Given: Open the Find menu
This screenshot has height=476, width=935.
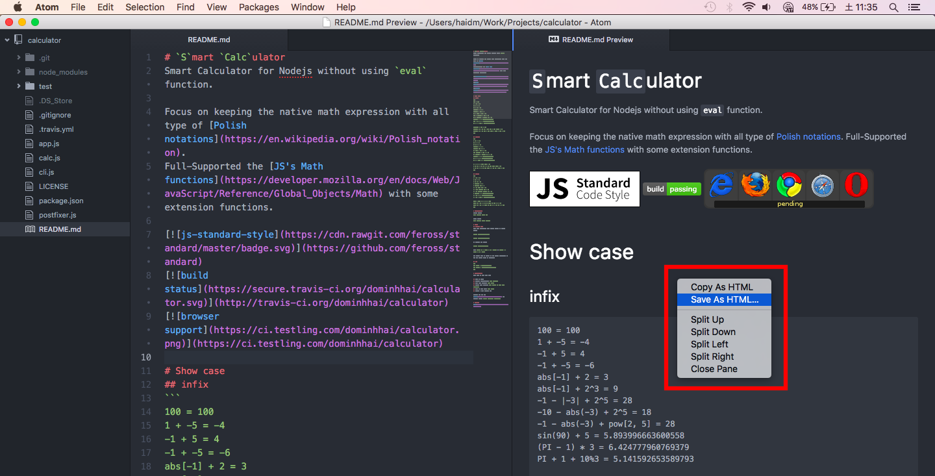Looking at the screenshot, I should (186, 7).
